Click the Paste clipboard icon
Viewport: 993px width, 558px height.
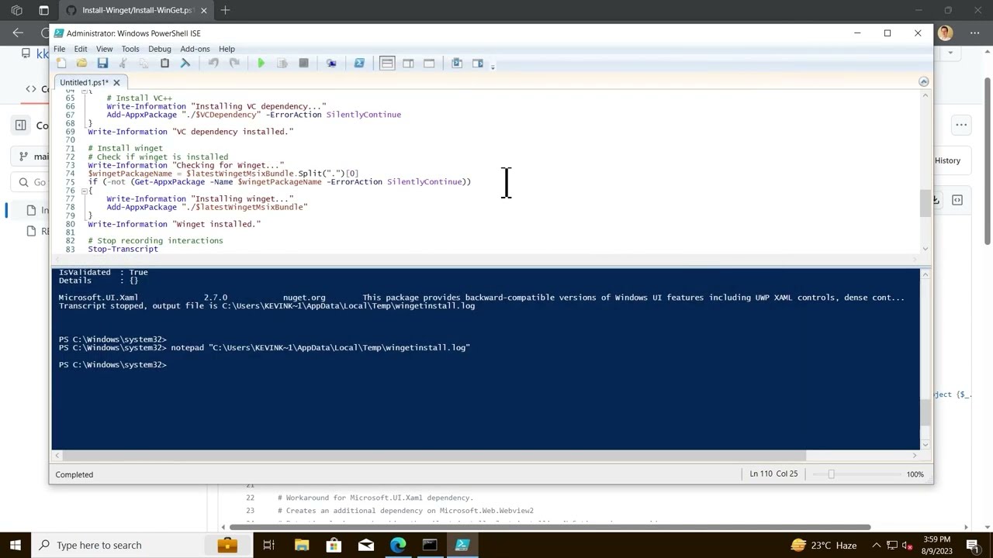tap(164, 64)
